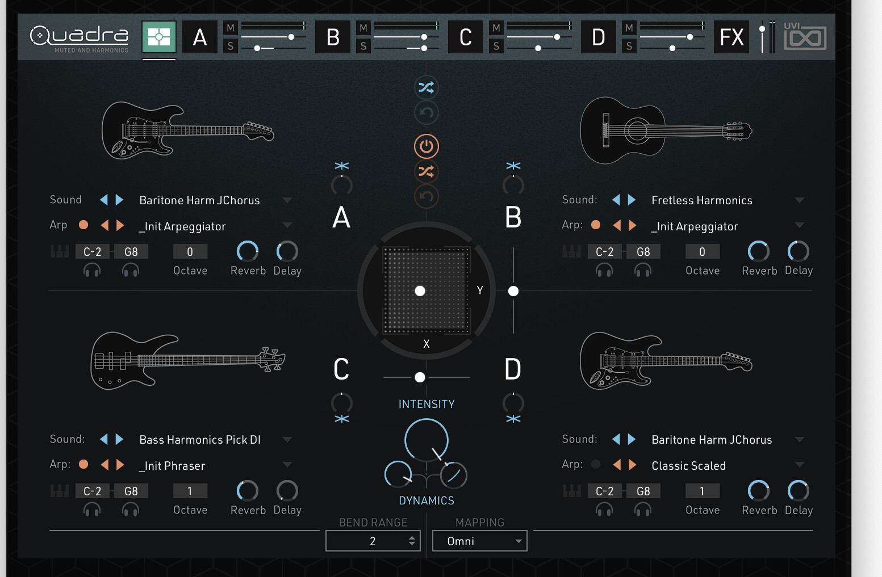
Task: Click the Octave value field in layer C
Action: tap(190, 491)
